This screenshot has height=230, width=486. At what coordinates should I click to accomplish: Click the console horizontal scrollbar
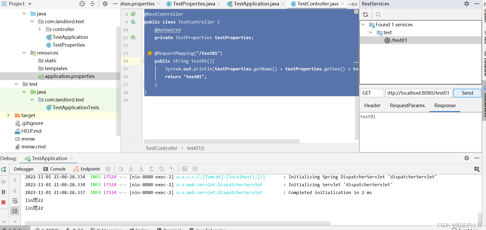pyautogui.click(x=177, y=223)
